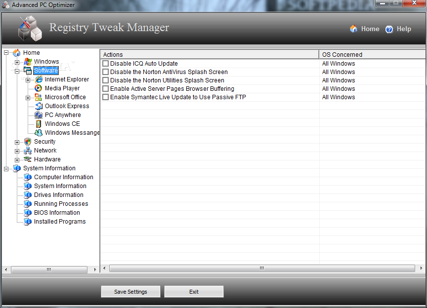Screen dimensions: 427x308
Task: Open the Home link in header
Action: (x=370, y=29)
